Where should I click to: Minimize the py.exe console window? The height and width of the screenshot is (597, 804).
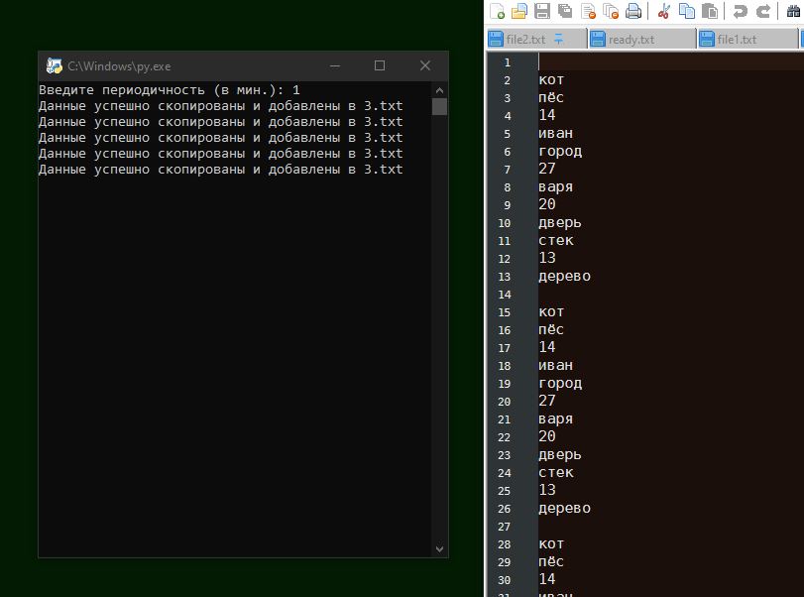[x=335, y=65]
